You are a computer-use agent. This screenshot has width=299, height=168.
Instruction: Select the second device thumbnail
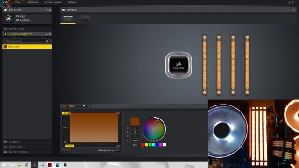click(85, 18)
